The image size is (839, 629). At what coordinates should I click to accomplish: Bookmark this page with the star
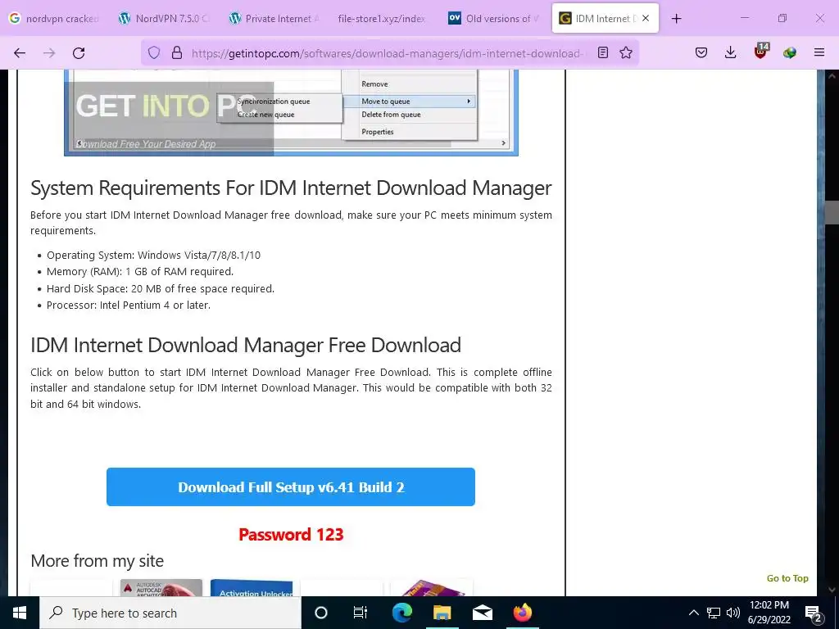(x=626, y=52)
